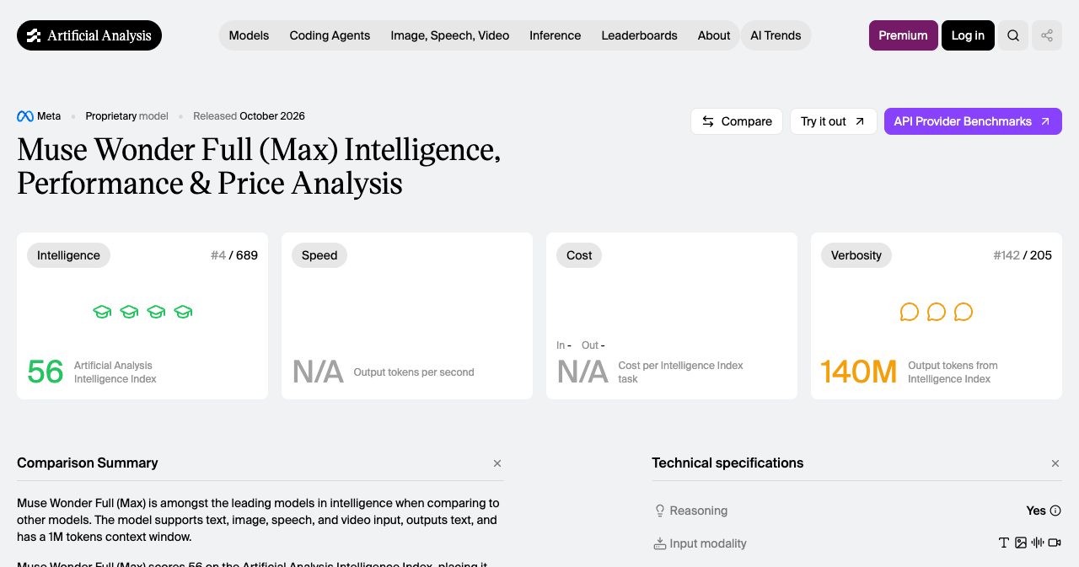The image size is (1079, 567).
Task: Open the Models menu
Action: point(249,35)
